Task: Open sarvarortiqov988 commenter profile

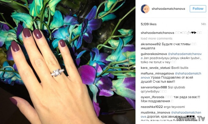Action: click(154, 87)
